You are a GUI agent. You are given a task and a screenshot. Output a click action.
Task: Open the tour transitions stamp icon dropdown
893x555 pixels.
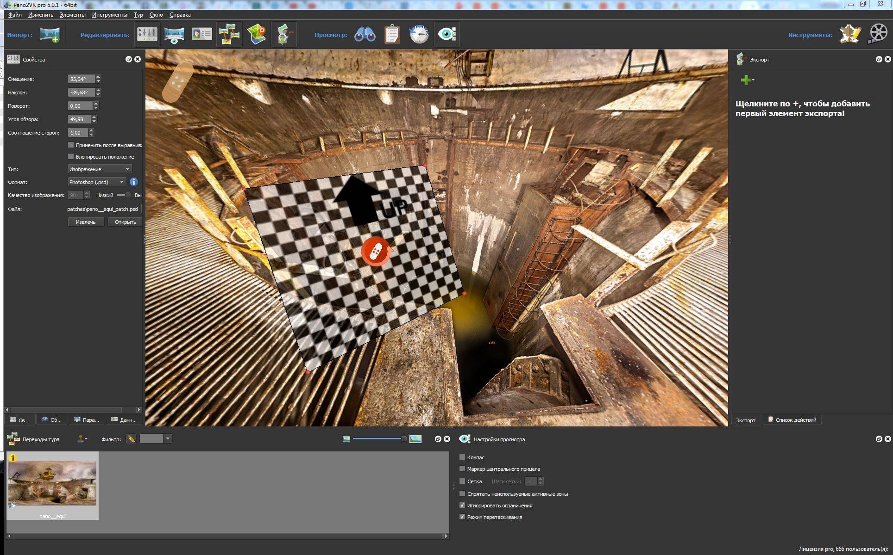point(82,439)
